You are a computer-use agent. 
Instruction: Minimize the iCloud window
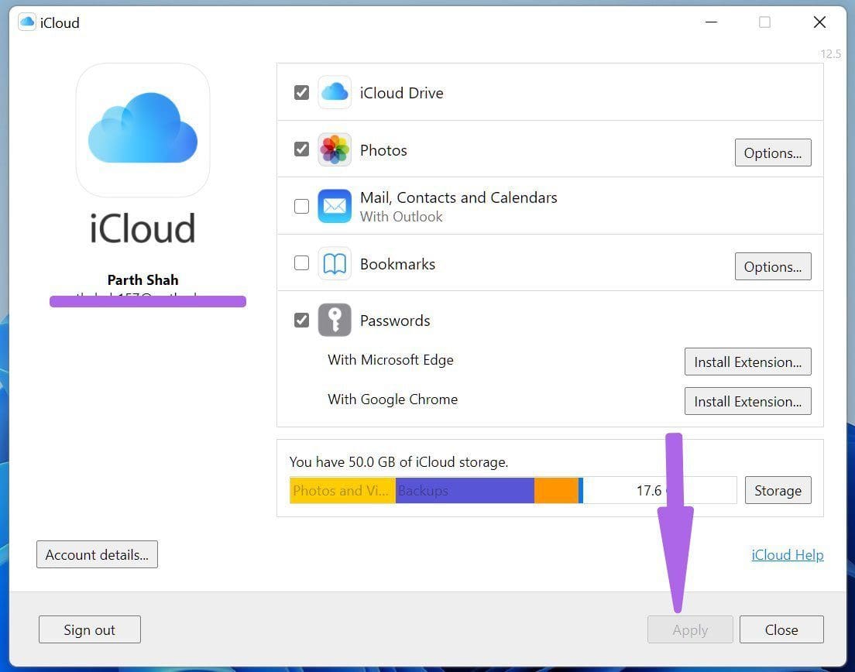[x=711, y=22]
